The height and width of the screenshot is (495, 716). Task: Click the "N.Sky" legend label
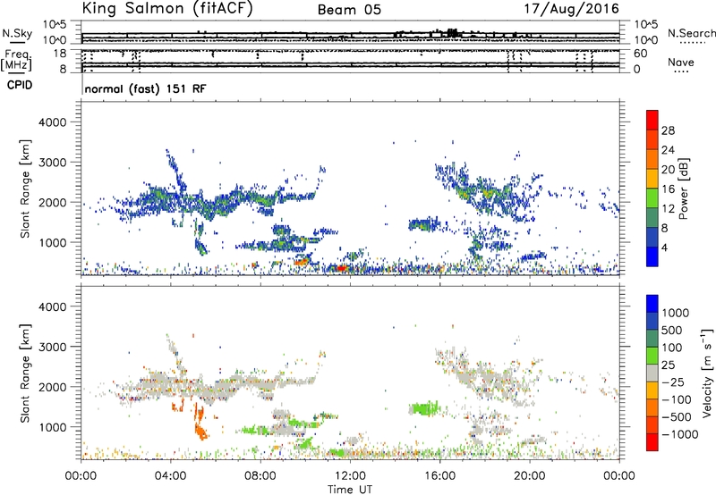pyautogui.click(x=17, y=33)
